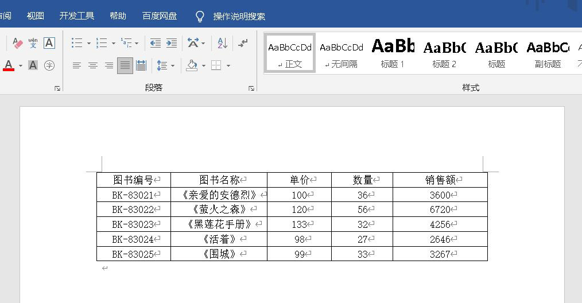Viewport: 582px width, 303px height.
Task: Click cell BK-83023
Action: (134, 224)
